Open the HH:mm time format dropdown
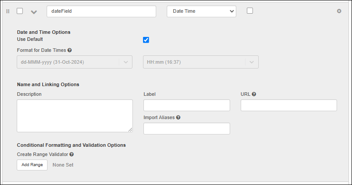 coord(201,62)
